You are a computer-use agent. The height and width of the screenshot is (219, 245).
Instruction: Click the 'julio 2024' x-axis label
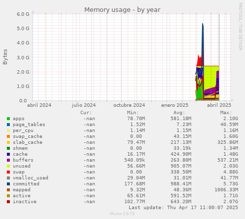(84, 105)
